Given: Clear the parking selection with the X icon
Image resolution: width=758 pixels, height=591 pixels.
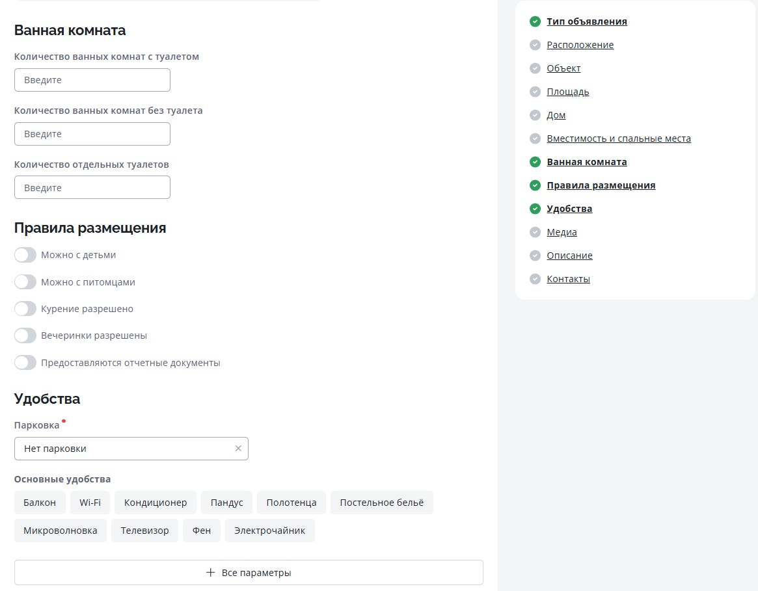Looking at the screenshot, I should point(238,449).
